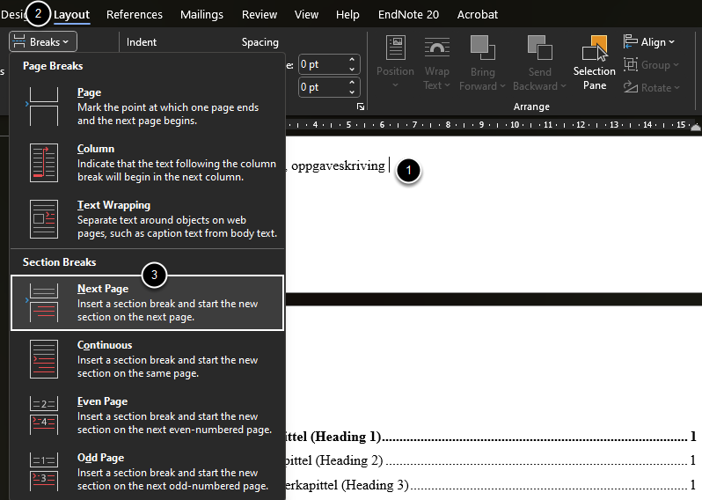Click the Text Wrapping break icon
This screenshot has height=500, width=702.
pyautogui.click(x=43, y=219)
